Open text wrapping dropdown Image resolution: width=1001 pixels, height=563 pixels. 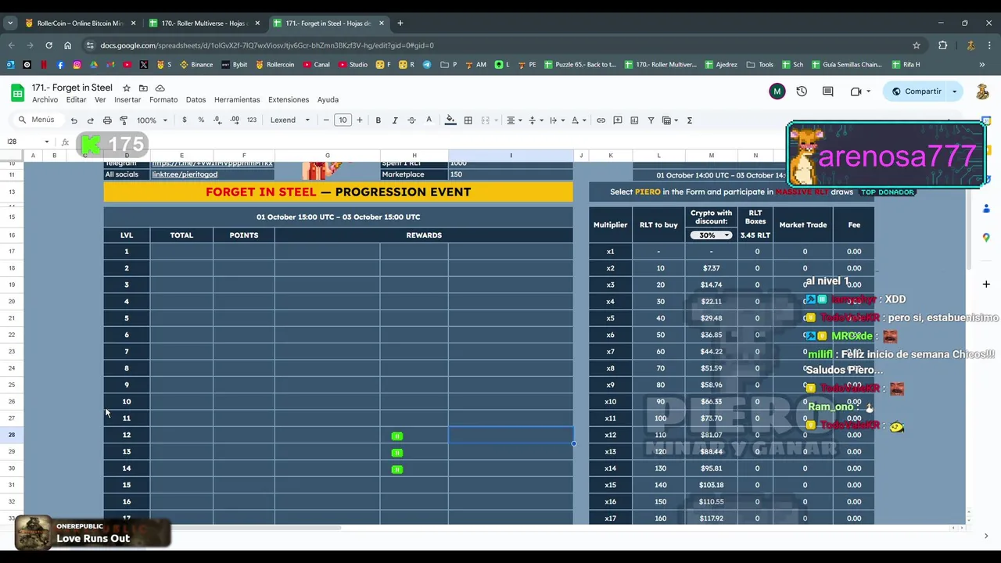point(556,120)
